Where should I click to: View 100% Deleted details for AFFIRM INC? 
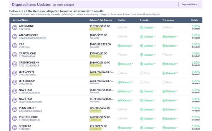196,27
